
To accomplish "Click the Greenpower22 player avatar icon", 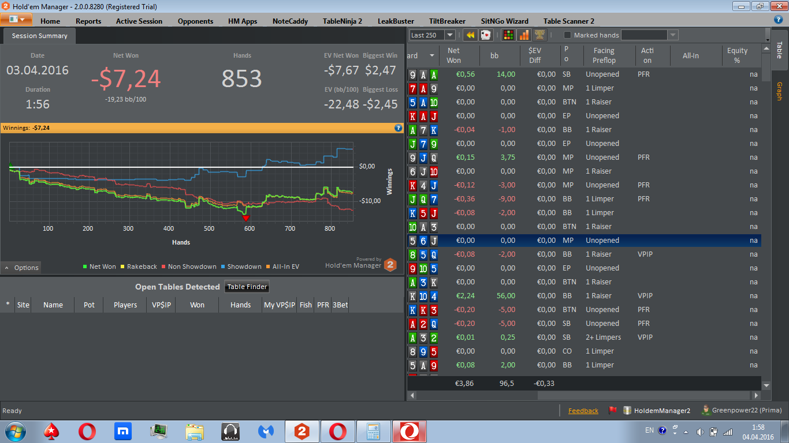I will (705, 410).
